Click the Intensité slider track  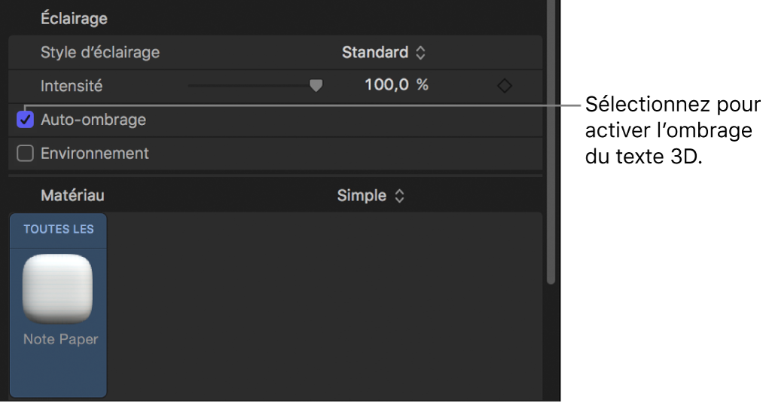pyautogui.click(x=249, y=86)
